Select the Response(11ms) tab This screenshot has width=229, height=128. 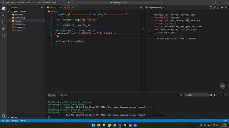pos(155,7)
